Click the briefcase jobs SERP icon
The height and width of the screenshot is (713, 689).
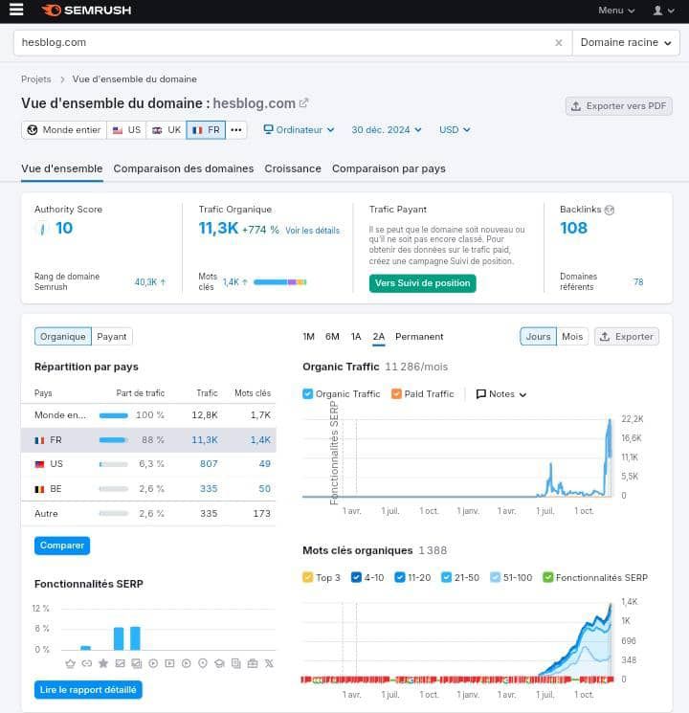(253, 663)
